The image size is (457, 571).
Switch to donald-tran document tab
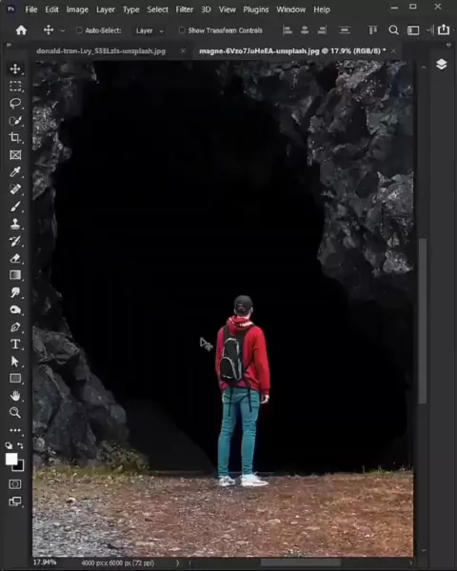101,51
